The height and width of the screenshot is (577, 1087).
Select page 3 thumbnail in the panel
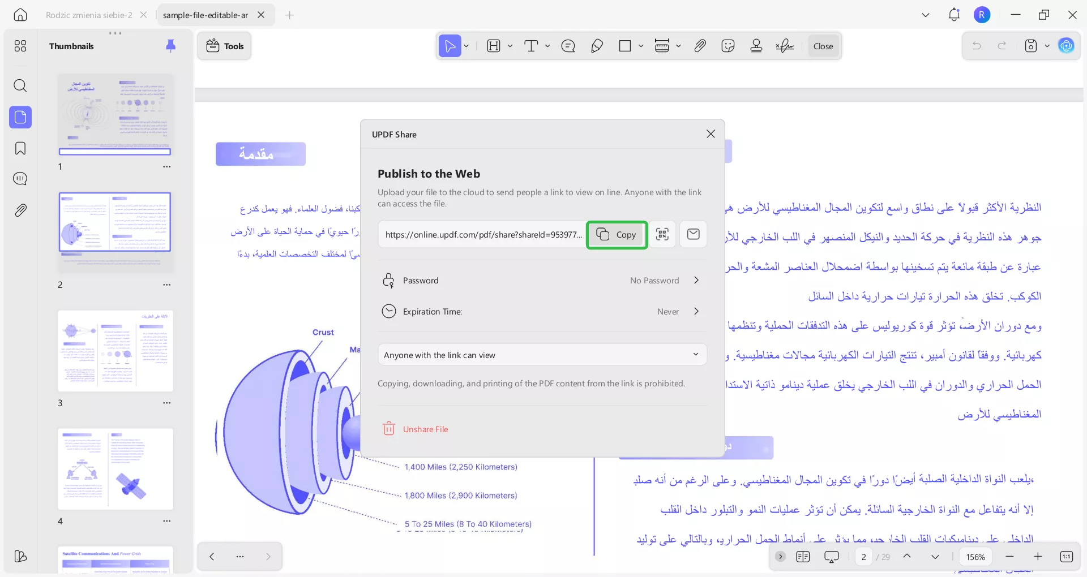tap(115, 351)
